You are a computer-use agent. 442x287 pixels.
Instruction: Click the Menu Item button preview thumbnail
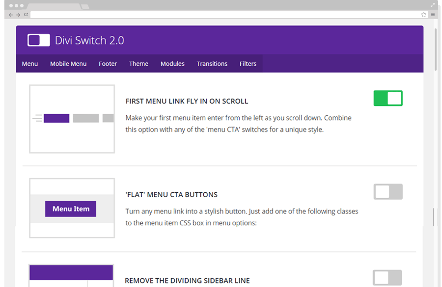tap(72, 208)
